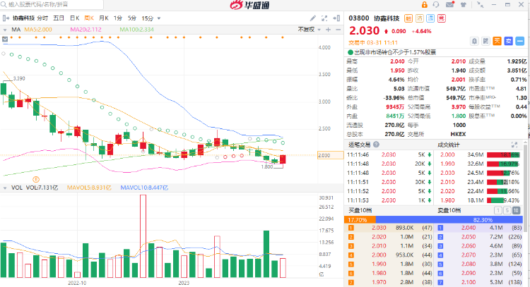The height and width of the screenshot is (287, 530).
Task: Expand the chart to fullscreen
Action: click(324, 18)
